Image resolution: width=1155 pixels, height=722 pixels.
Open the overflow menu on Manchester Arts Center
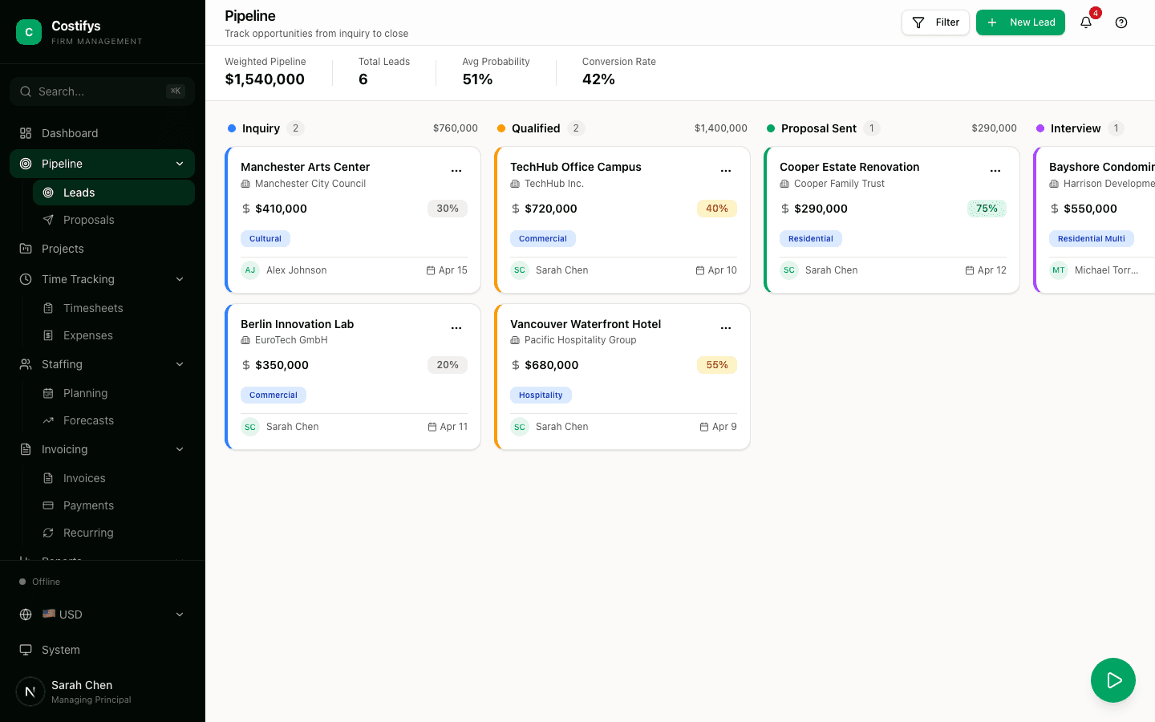(x=456, y=170)
